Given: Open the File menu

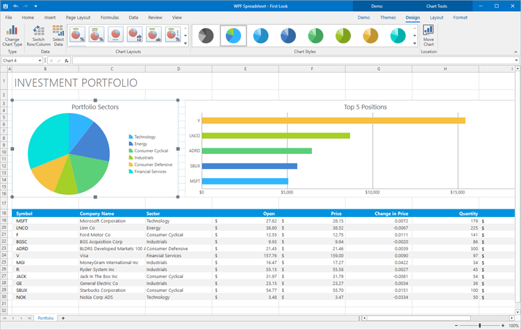Looking at the screenshot, I should point(9,17).
